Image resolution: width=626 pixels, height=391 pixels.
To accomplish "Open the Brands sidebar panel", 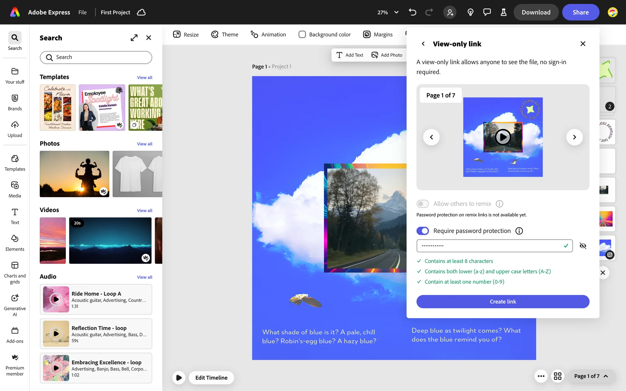I will (x=15, y=102).
